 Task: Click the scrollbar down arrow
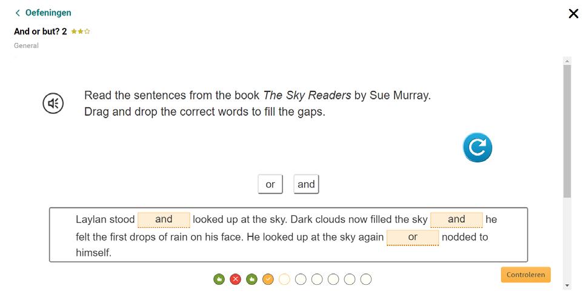tap(567, 285)
